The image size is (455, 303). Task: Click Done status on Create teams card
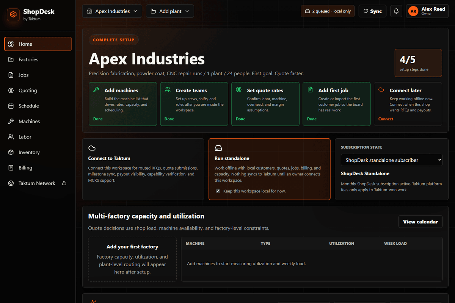click(169, 119)
